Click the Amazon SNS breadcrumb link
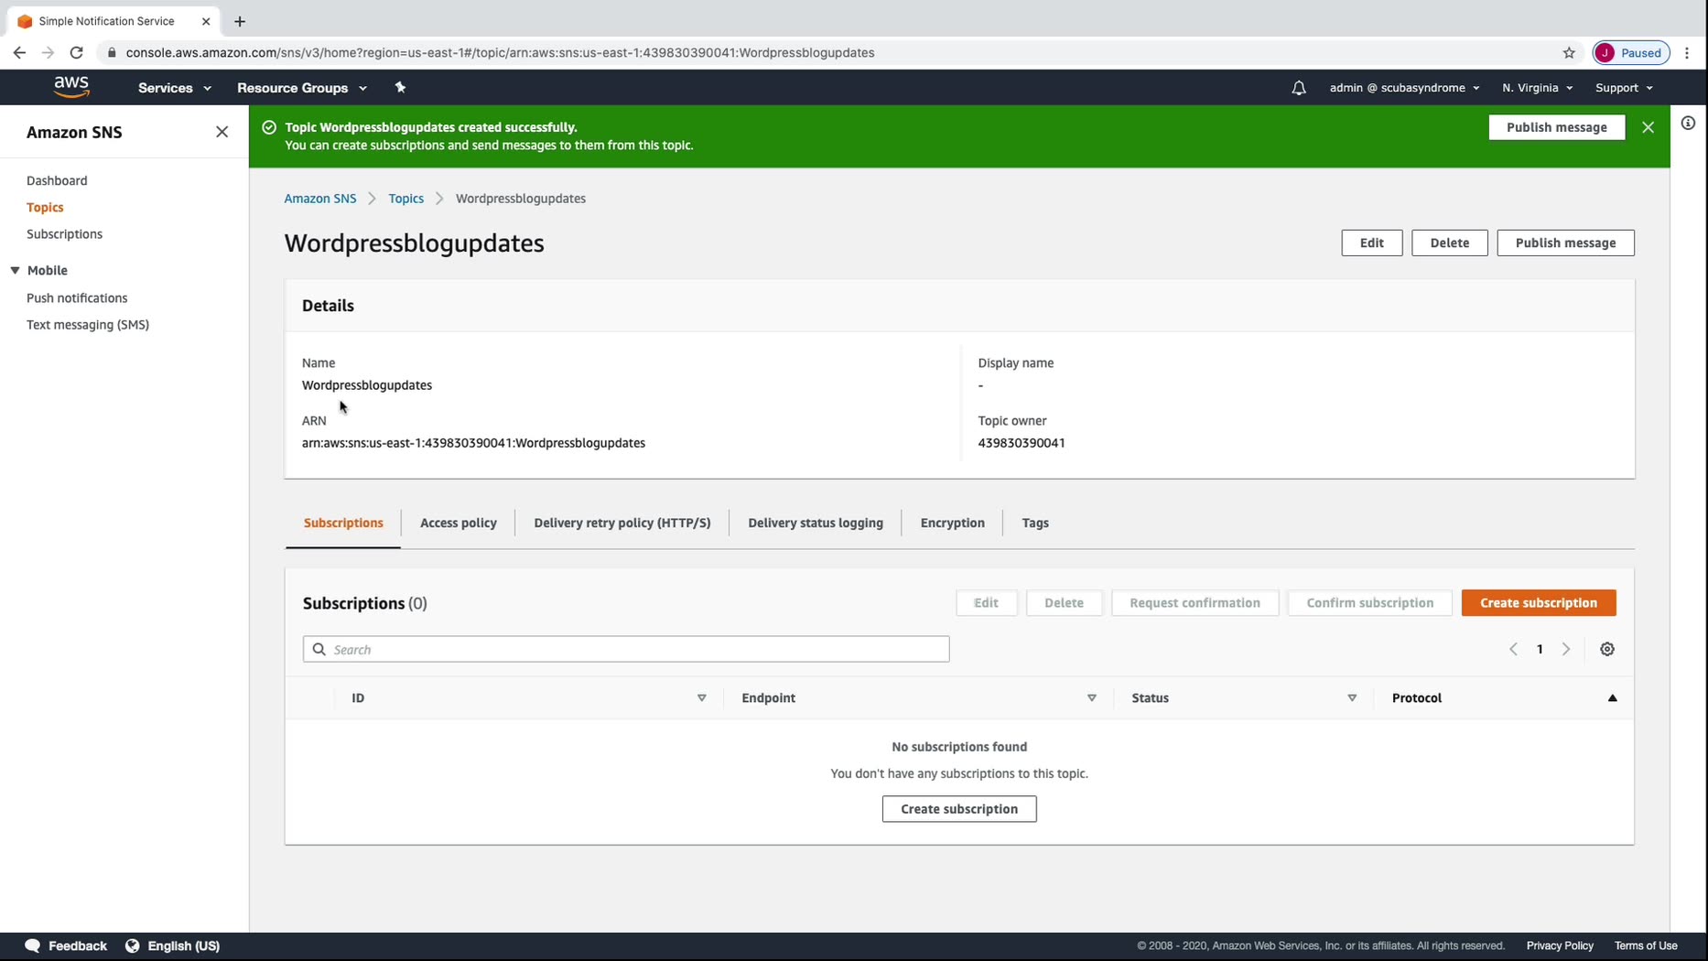 tap(320, 199)
